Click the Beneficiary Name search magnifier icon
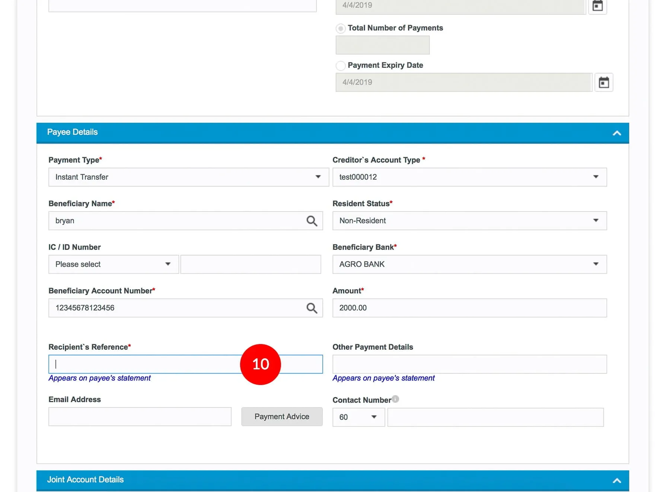Screen dimensions: 670x492 pos(312,221)
